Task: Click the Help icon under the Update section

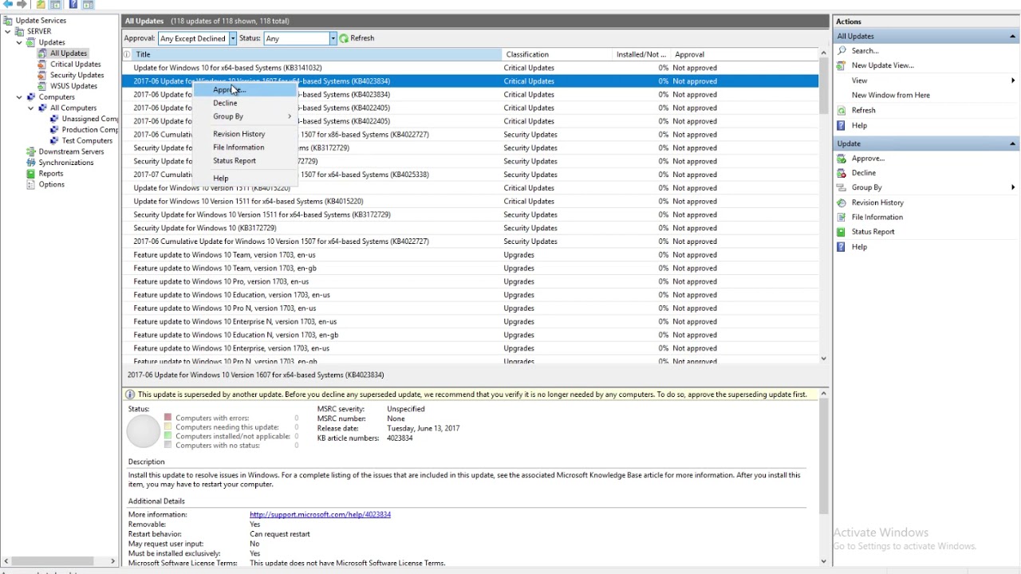Action: (842, 247)
